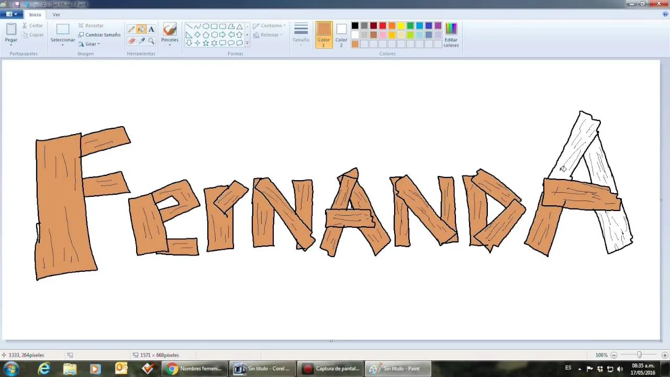Activate Color 2 as background color

point(341,35)
